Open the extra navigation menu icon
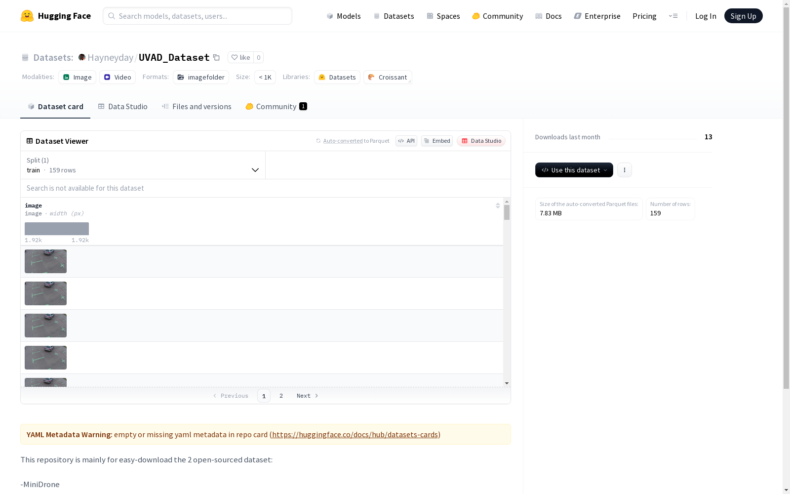Screen dimensions: 790x494 point(673,16)
